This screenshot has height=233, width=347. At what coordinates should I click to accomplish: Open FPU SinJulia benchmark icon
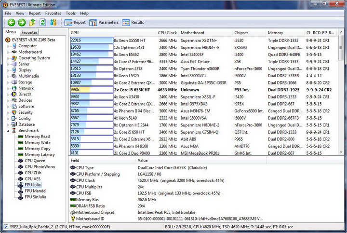(x=21, y=197)
